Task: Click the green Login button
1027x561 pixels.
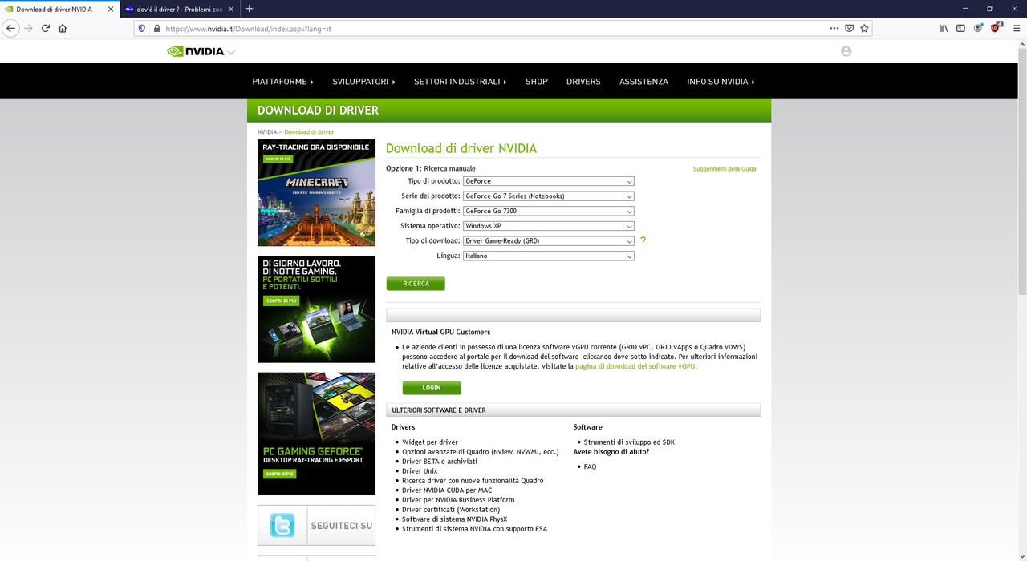Action: (432, 388)
